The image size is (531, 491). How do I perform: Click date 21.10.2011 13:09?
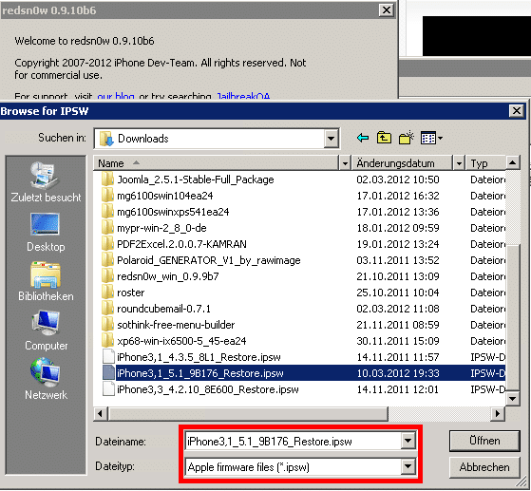(398, 276)
